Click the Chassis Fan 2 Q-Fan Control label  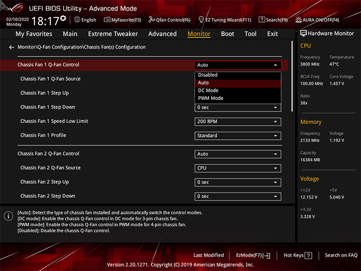click(48, 154)
